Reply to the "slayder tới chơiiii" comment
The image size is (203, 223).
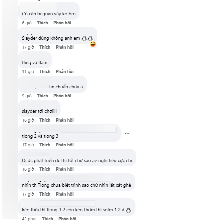(x=65, y=120)
